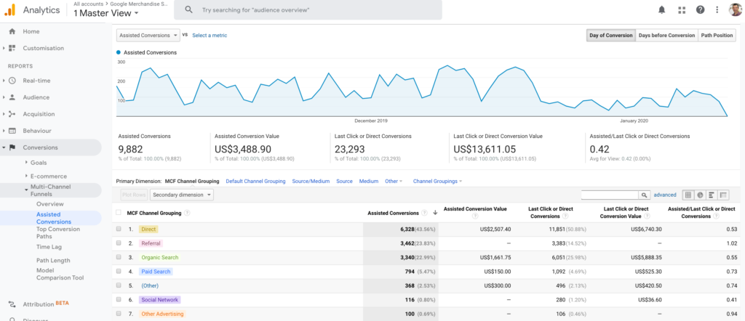Click the Customisation dashboard icon

(x=12, y=48)
